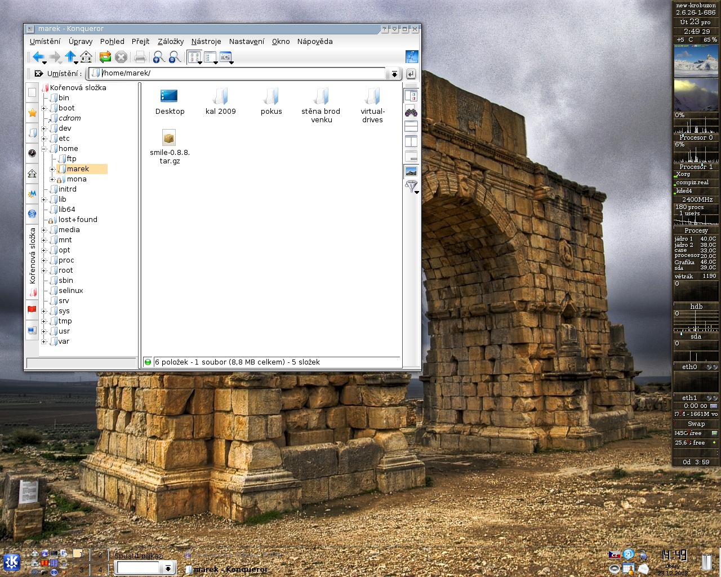Zoom out with the magnifier minus icon
Screen dimensions: 721x577
tap(175, 57)
